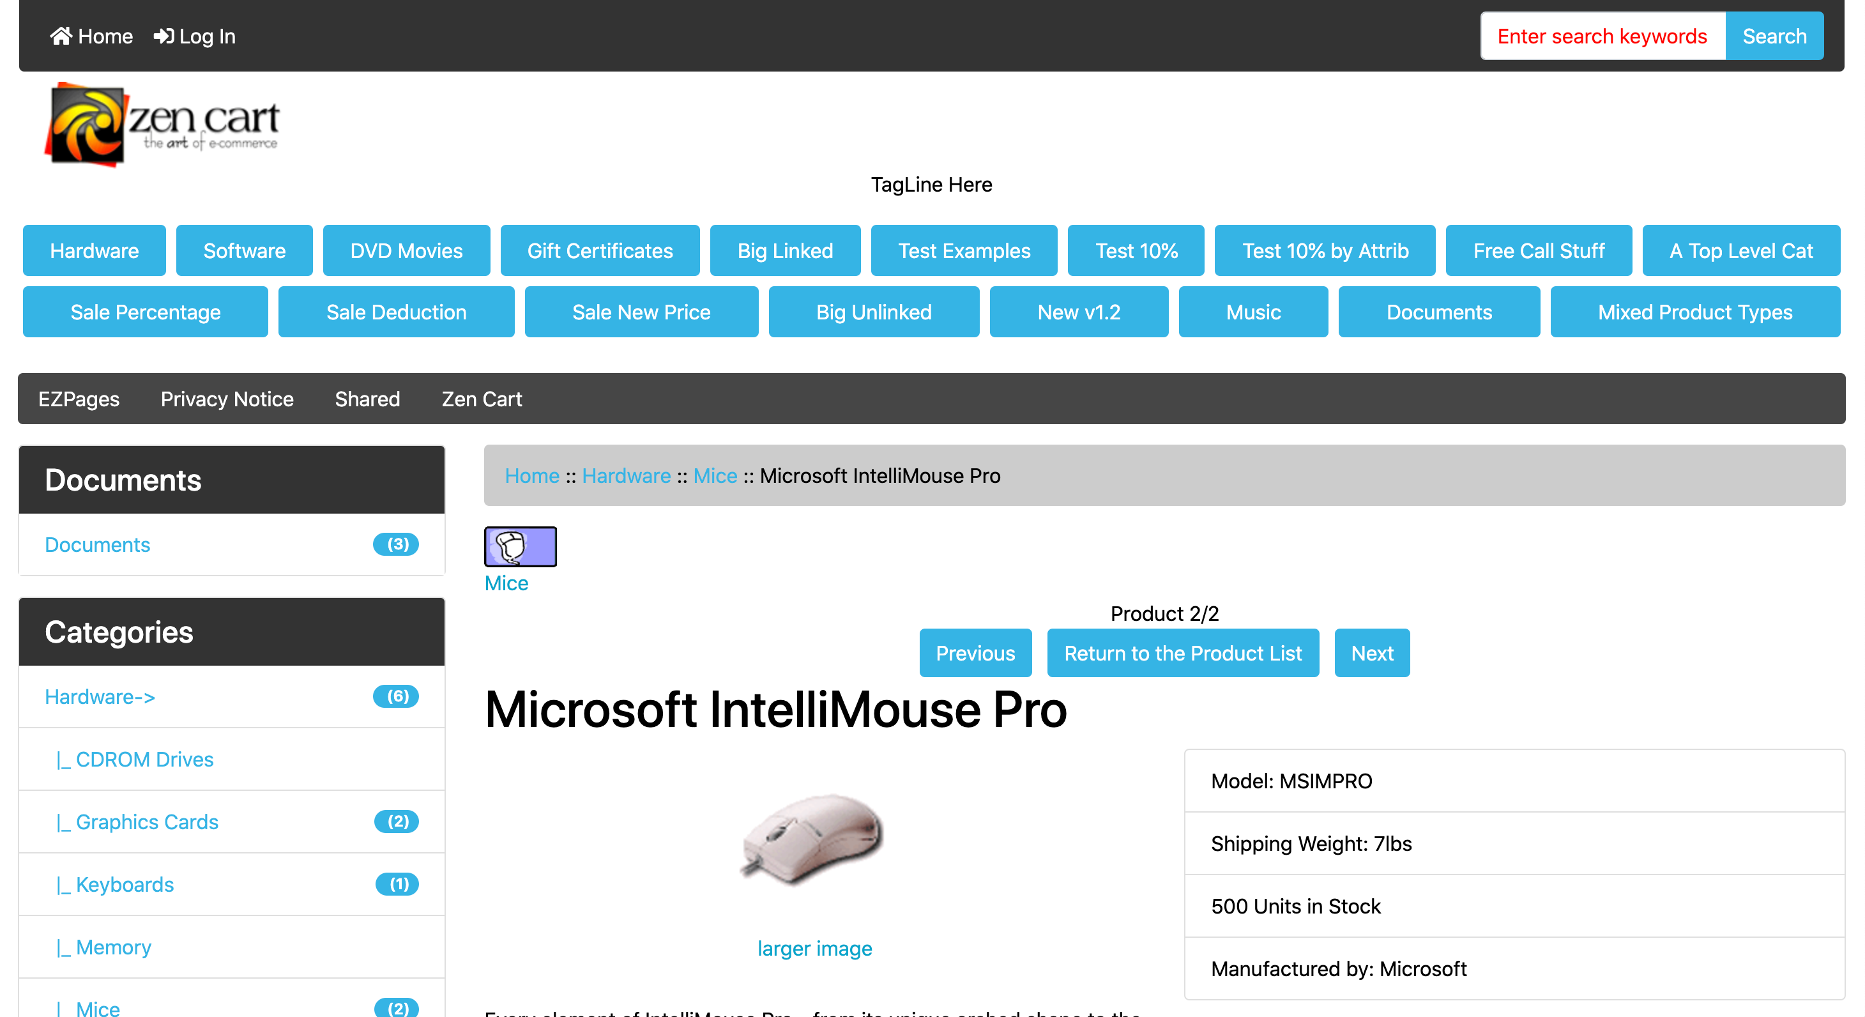This screenshot has height=1017, width=1865.
Task: Click the Next product arrow icon
Action: [x=1373, y=652]
